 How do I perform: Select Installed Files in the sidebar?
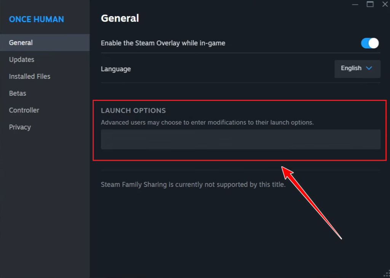point(30,77)
